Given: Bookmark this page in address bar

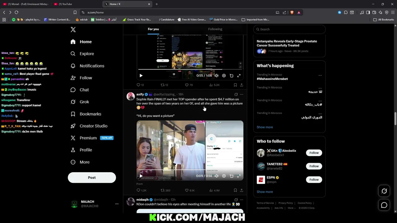Looking at the screenshot, I should click(x=75, y=12).
